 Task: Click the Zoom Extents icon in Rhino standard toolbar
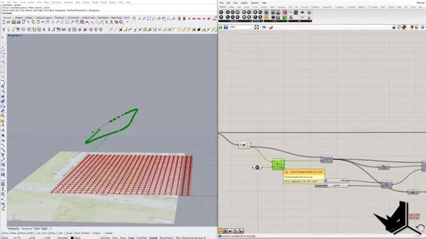coord(67,22)
